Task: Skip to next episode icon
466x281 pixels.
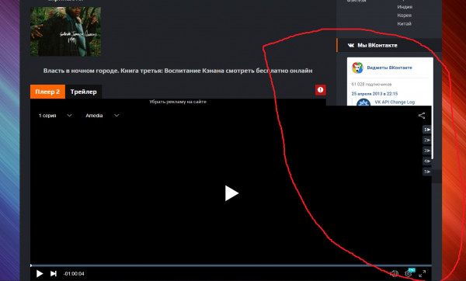Action: [54, 273]
